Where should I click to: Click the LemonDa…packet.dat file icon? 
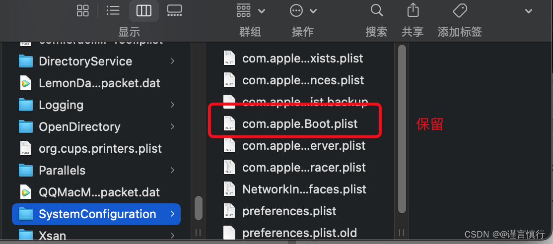(x=26, y=83)
